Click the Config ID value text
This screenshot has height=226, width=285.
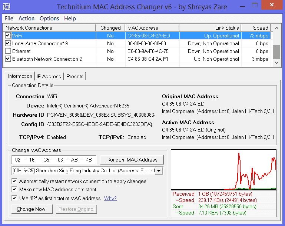tap(100, 124)
